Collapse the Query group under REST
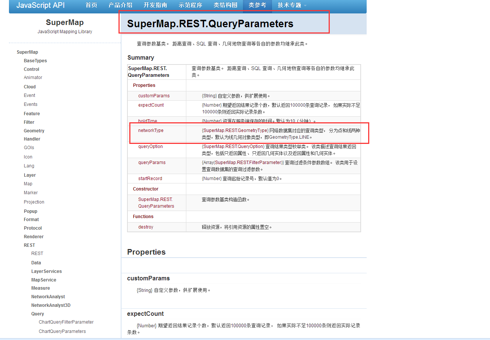This screenshot has width=490, height=340. [38, 314]
